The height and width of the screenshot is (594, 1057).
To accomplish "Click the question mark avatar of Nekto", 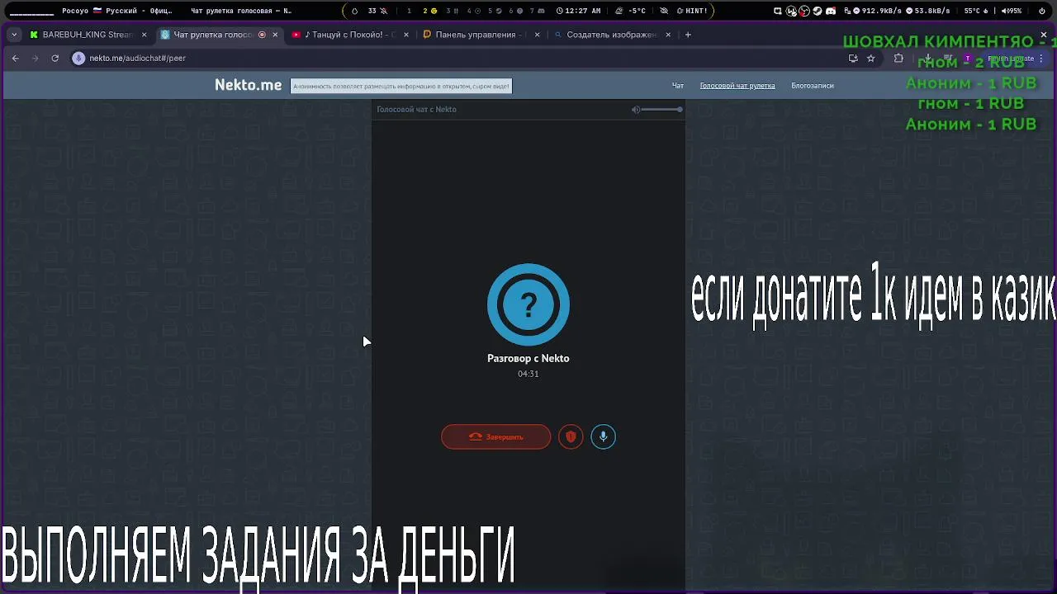I will click(x=528, y=304).
